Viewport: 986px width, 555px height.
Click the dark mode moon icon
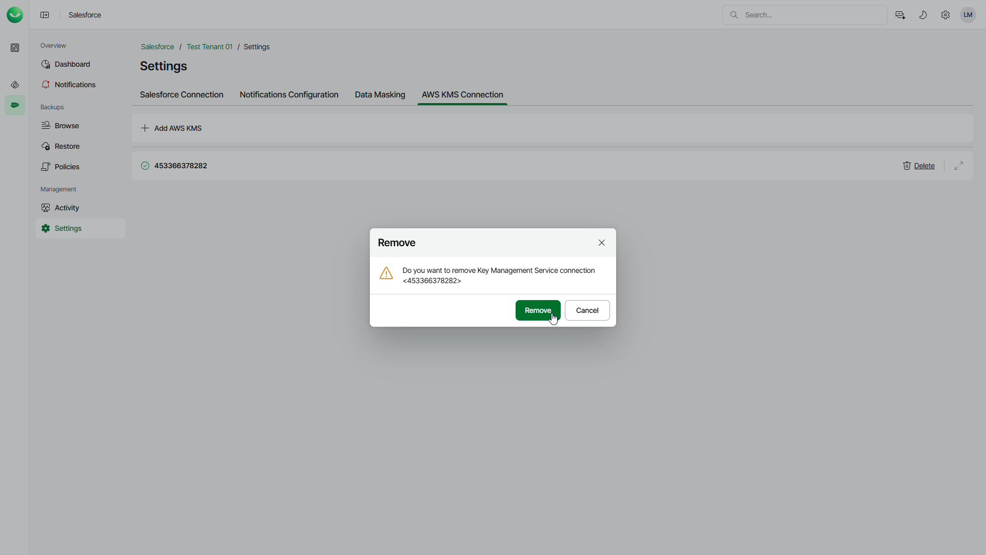pyautogui.click(x=922, y=15)
